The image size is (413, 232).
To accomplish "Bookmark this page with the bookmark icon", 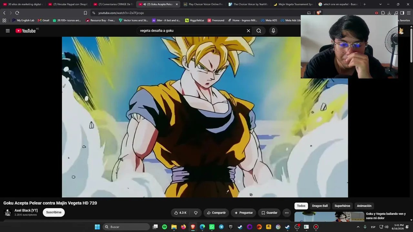I will (x=85, y=13).
